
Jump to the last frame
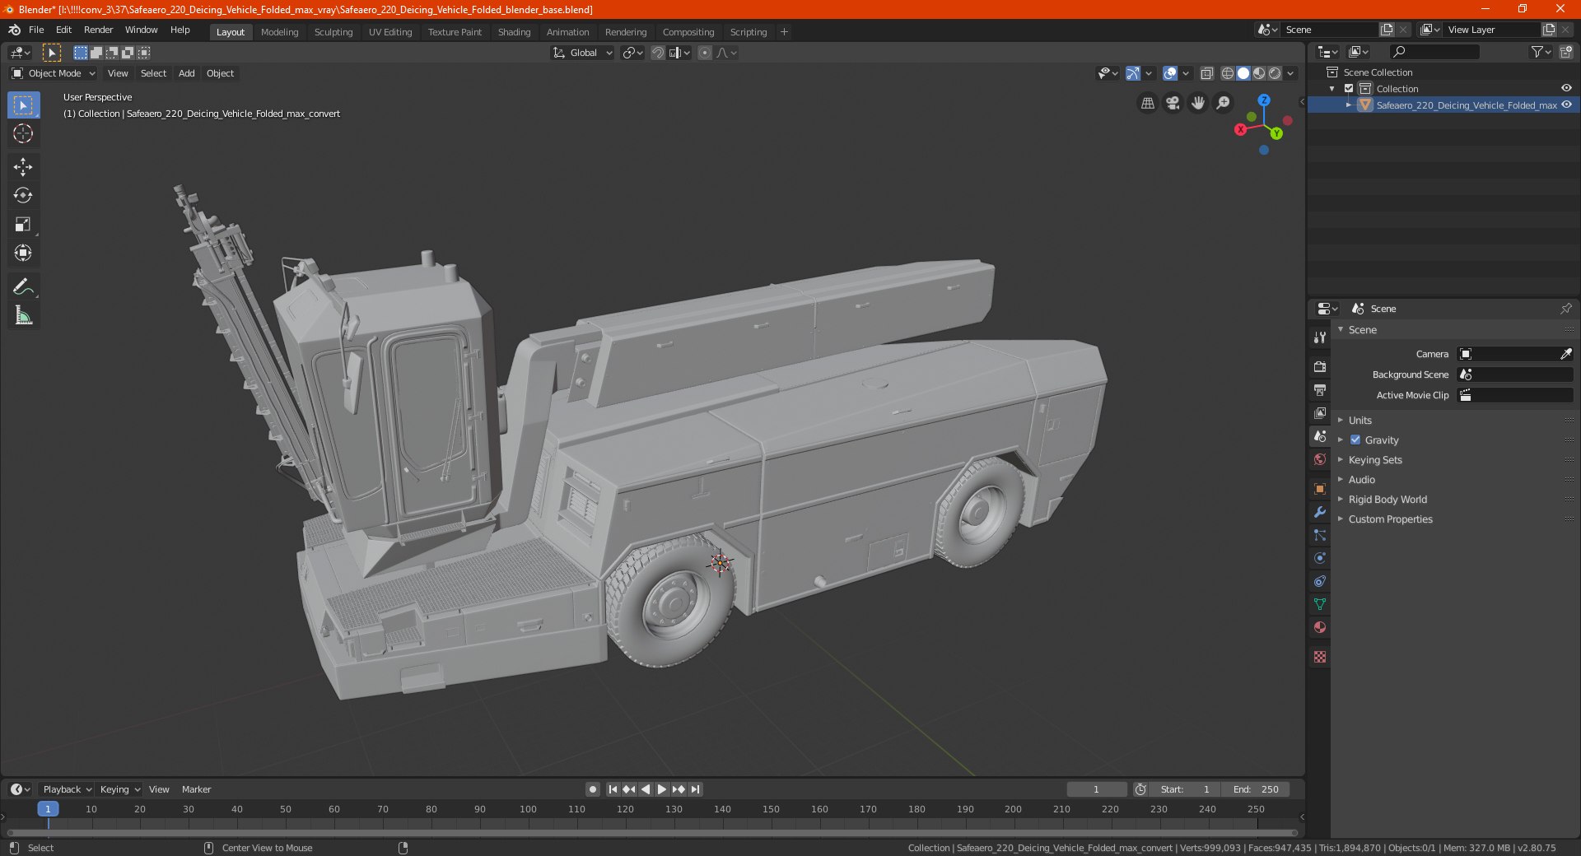(696, 789)
